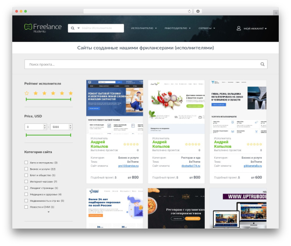Click the left handle of the price slider
Viewport: 291px width, 246px height.
click(x=26, y=135)
